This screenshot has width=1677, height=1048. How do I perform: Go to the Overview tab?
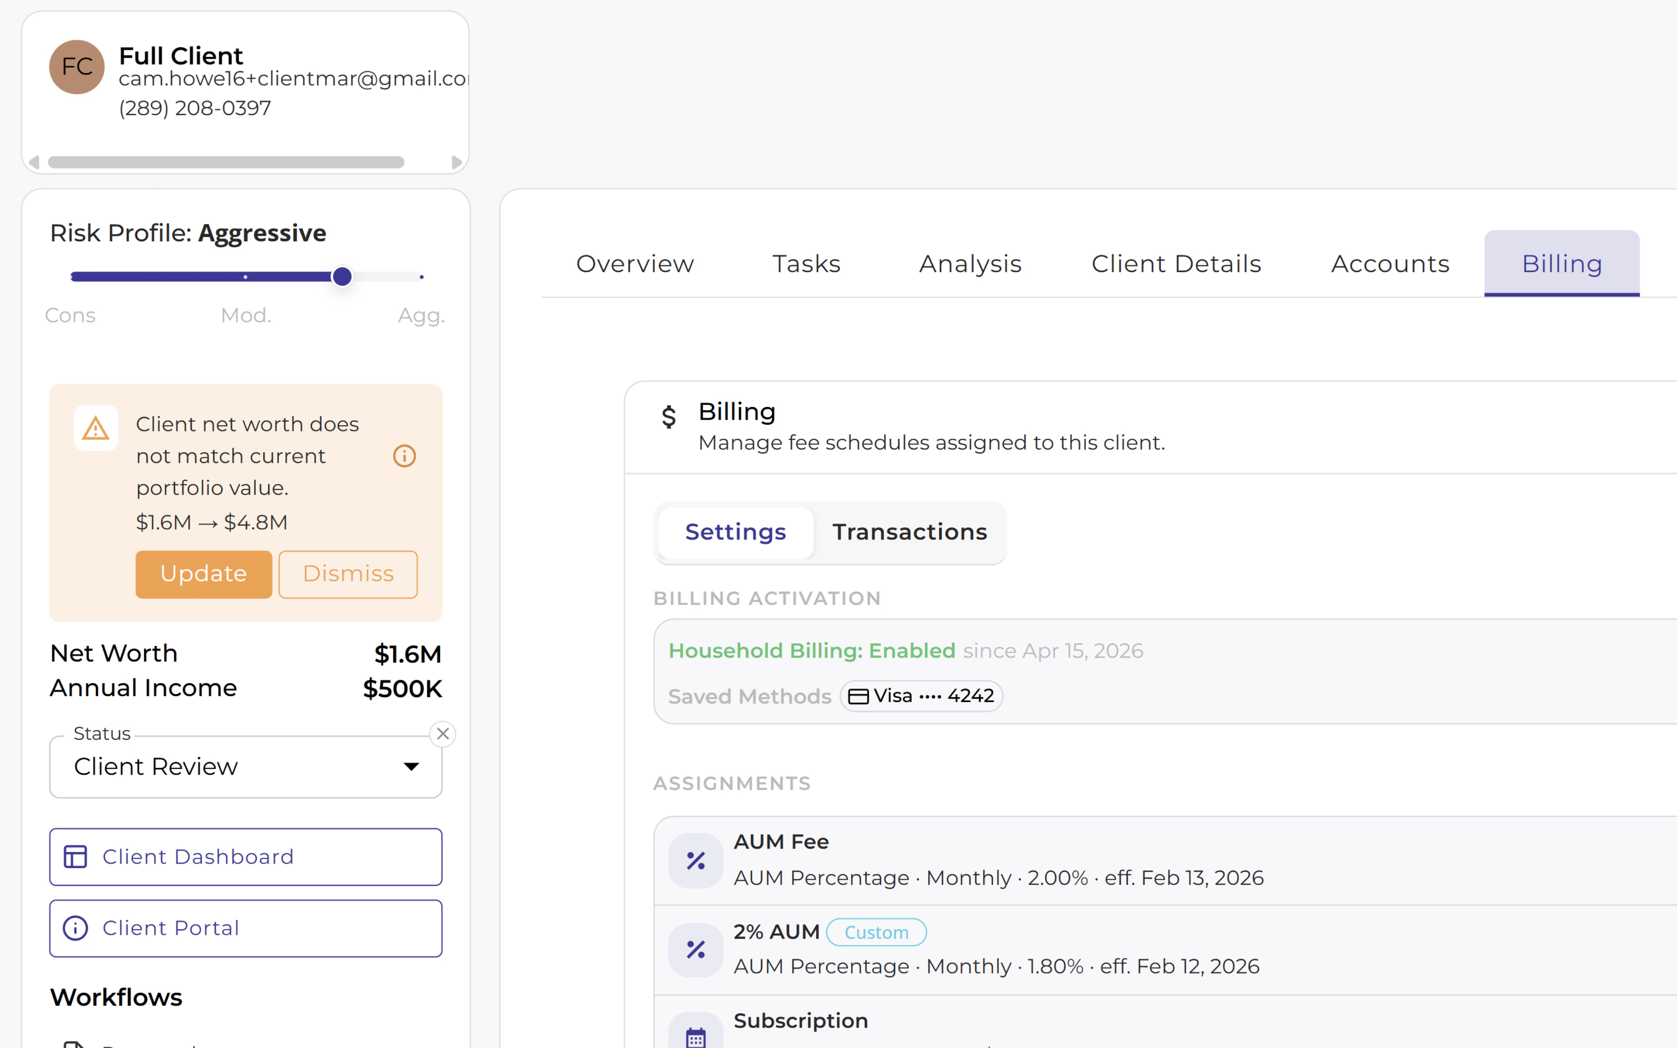coord(634,263)
